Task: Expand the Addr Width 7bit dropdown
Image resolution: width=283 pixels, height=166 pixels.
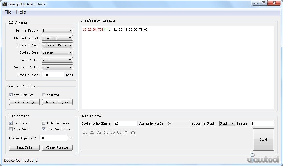Action: pos(57,60)
